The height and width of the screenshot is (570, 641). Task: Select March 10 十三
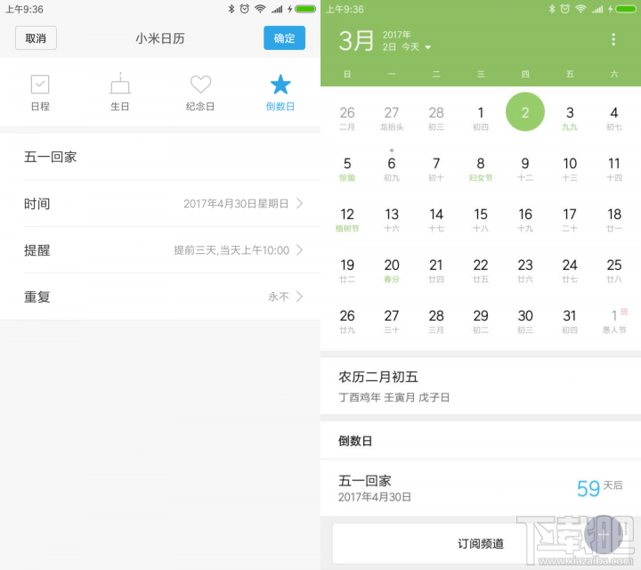[570, 168]
